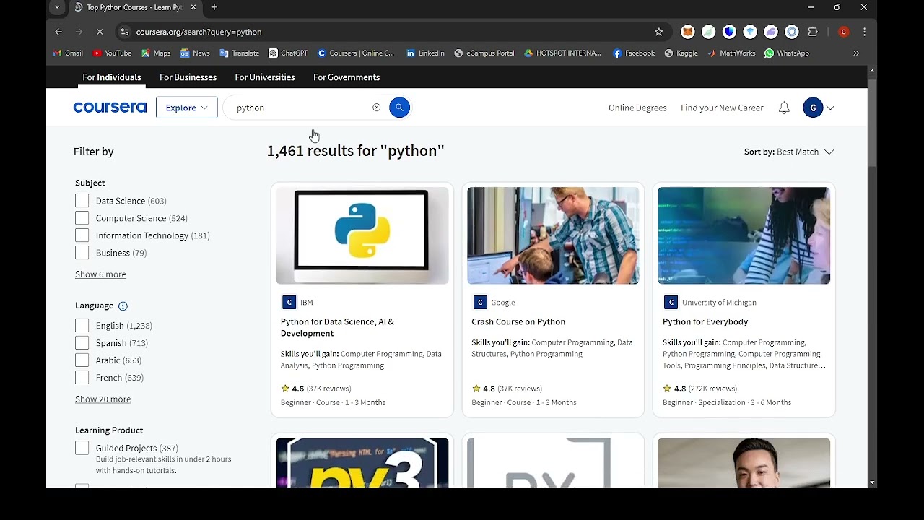924x520 pixels.
Task: Open News bookmark
Action: 194,53
